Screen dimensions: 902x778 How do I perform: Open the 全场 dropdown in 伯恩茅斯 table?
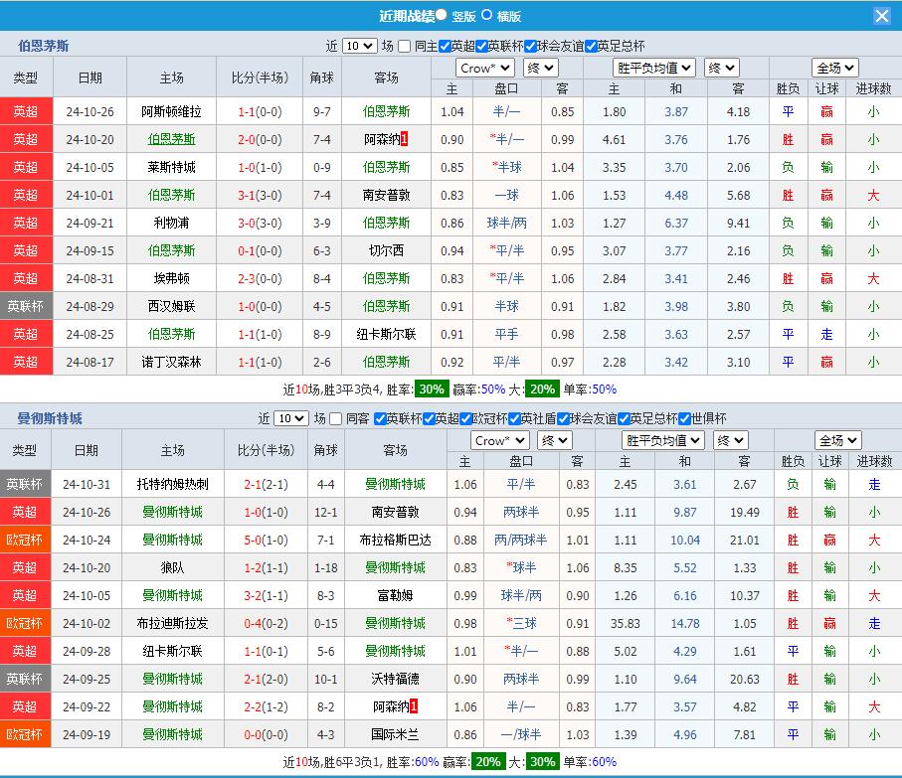(834, 68)
